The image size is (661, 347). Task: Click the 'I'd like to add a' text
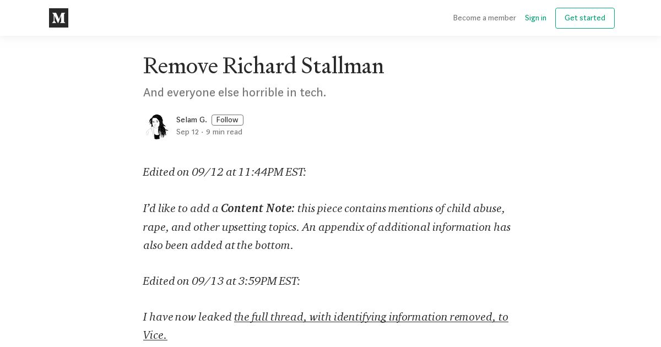tap(181, 209)
